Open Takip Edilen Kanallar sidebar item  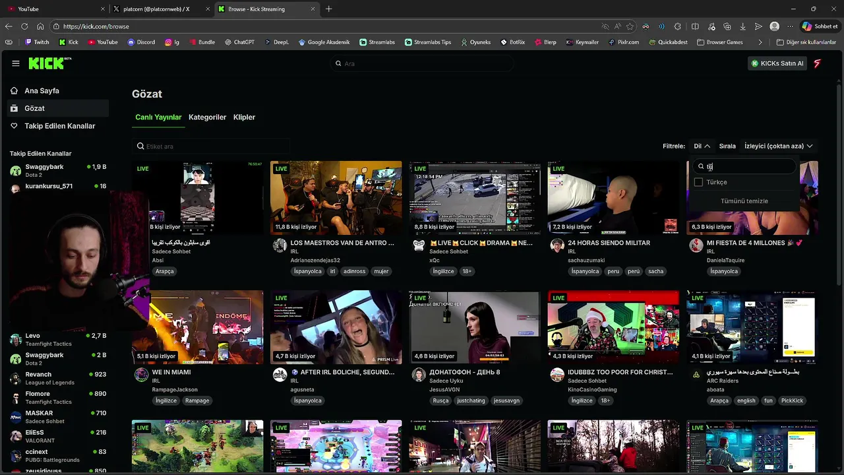57,126
